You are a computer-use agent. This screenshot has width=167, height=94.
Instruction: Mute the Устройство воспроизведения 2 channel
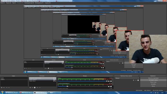(x=109, y=86)
